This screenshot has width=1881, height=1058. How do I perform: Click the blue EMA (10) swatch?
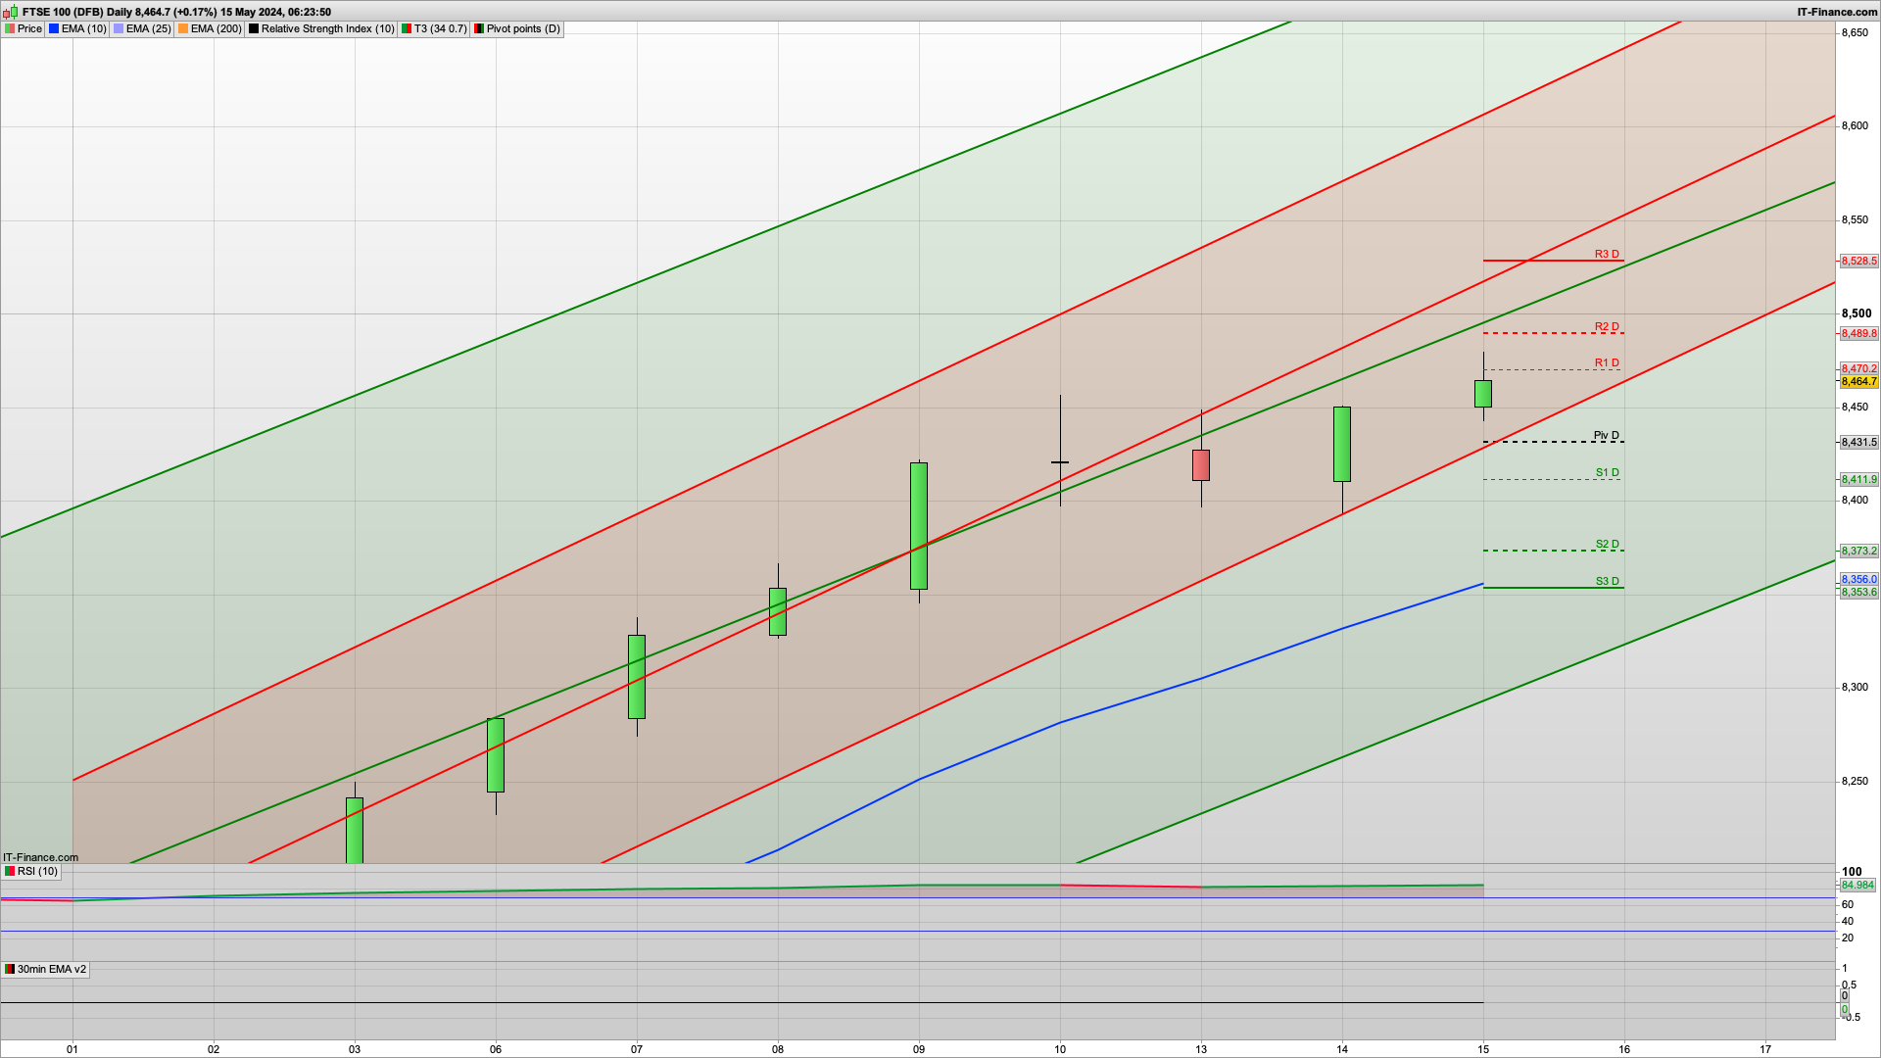pos(54,28)
